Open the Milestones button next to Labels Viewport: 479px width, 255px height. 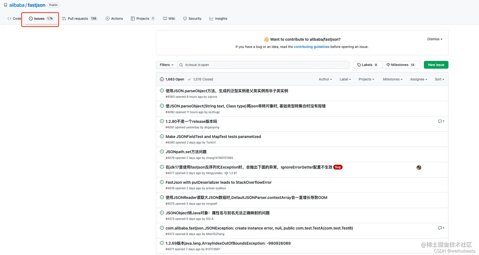click(401, 65)
